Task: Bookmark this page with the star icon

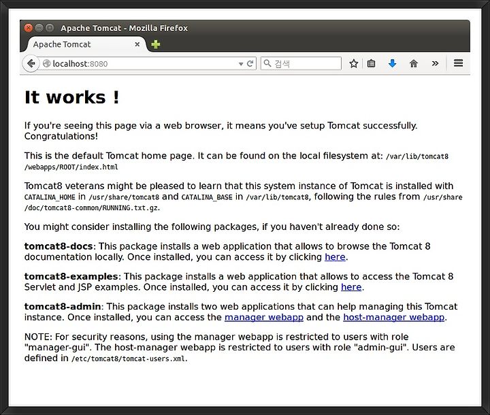Action: pos(353,64)
